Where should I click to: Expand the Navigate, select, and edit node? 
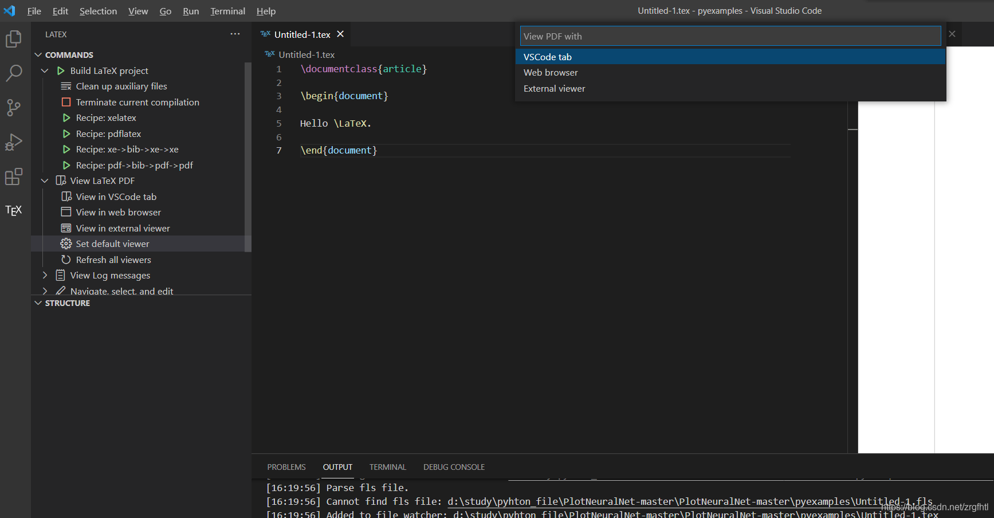pyautogui.click(x=45, y=291)
